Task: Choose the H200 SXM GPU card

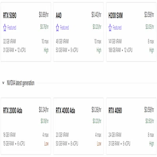Action: pos(131,32)
